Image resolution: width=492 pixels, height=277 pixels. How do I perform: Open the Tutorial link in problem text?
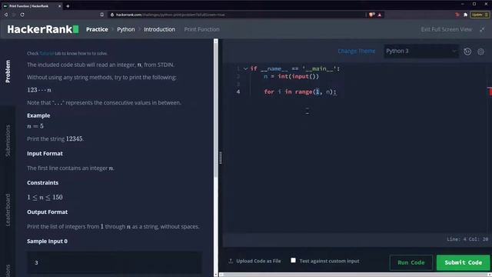pyautogui.click(x=47, y=53)
